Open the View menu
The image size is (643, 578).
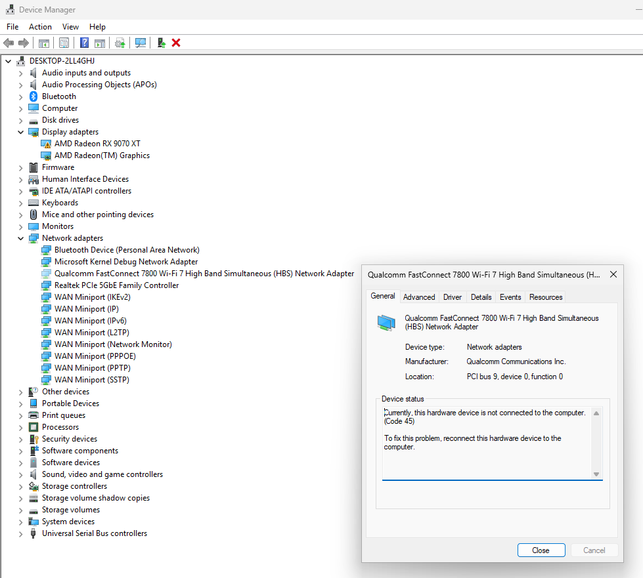pyautogui.click(x=70, y=27)
